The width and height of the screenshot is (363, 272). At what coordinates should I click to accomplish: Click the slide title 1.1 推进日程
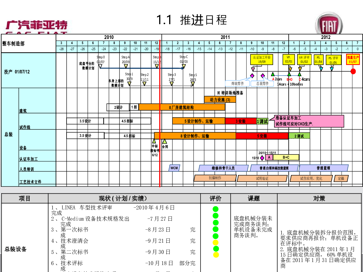[x=191, y=20]
